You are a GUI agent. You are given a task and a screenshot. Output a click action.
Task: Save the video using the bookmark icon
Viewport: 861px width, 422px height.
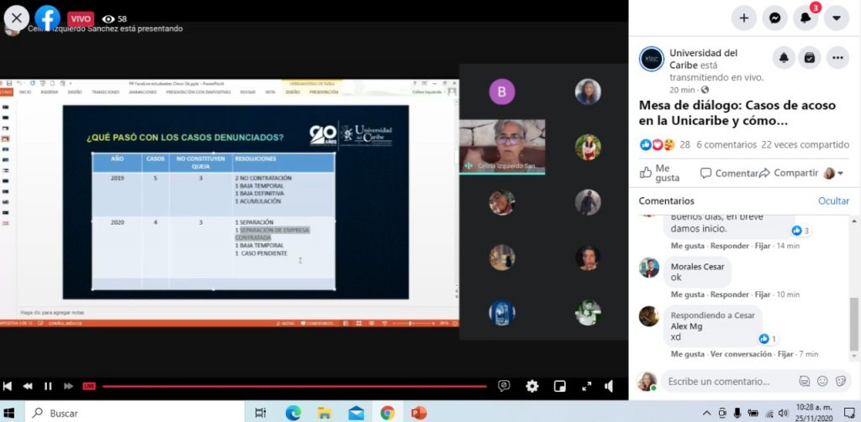809,58
